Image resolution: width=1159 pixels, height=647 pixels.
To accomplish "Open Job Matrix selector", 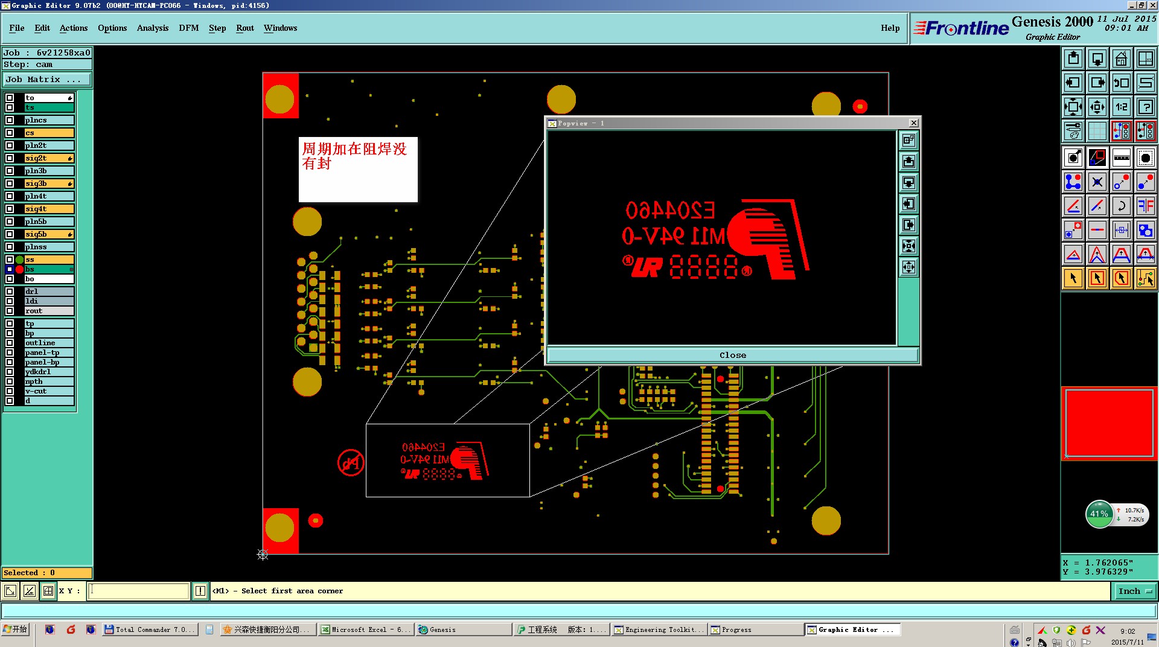I will tap(46, 79).
